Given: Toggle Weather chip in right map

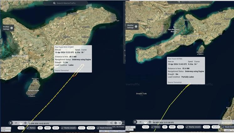Looking at the screenshot, I should [x=215, y=127].
